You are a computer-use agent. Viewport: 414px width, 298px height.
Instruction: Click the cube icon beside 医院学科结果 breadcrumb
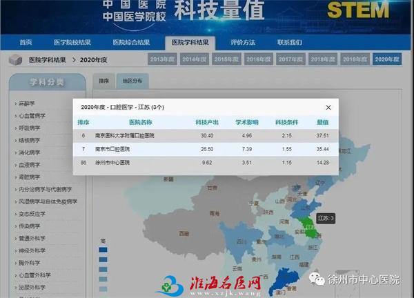click(x=16, y=60)
